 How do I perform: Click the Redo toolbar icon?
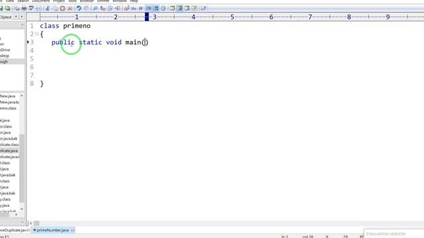pyautogui.click(x=86, y=9)
